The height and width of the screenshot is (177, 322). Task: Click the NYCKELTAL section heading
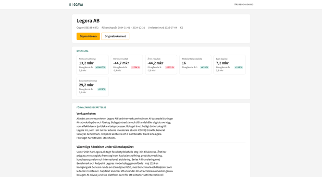click(x=83, y=51)
